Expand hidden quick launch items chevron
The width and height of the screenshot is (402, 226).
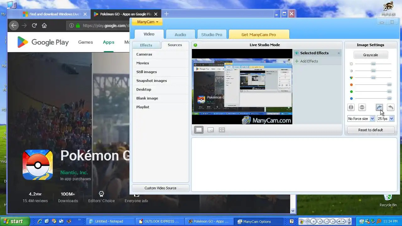coord(79,220)
